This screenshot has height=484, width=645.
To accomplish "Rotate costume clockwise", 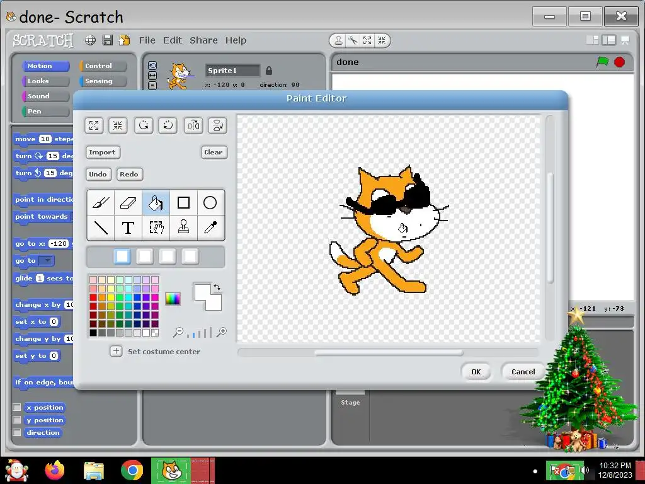I will click(168, 125).
